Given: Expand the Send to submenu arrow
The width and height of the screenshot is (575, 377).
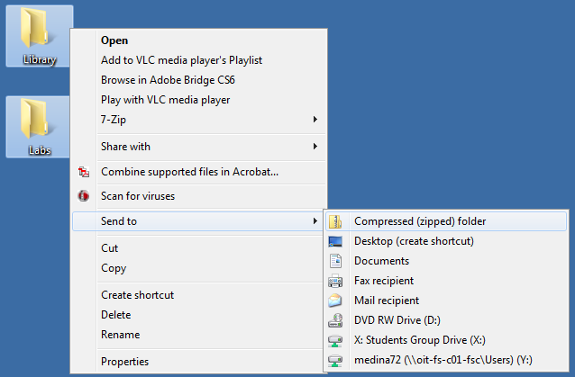Looking at the screenshot, I should (x=315, y=221).
